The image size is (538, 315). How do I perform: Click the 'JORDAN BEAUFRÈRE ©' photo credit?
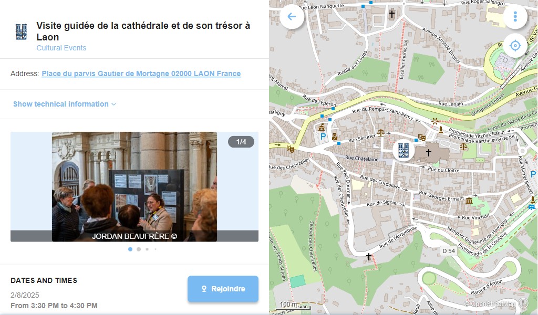pyautogui.click(x=134, y=236)
